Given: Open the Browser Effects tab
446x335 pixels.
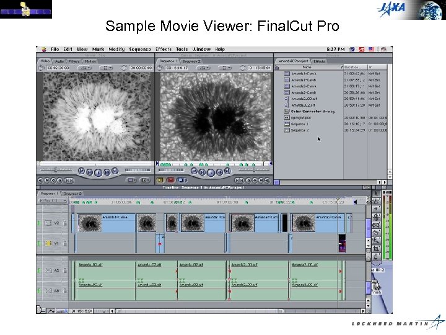Looking at the screenshot, I should point(319,61).
